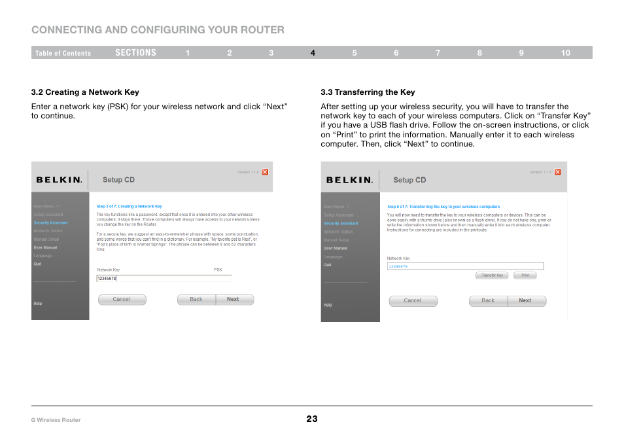624x437 pixels.
Task: Click the 'Version 1.1.0' text in left window
Action: pyautogui.click(x=248, y=172)
